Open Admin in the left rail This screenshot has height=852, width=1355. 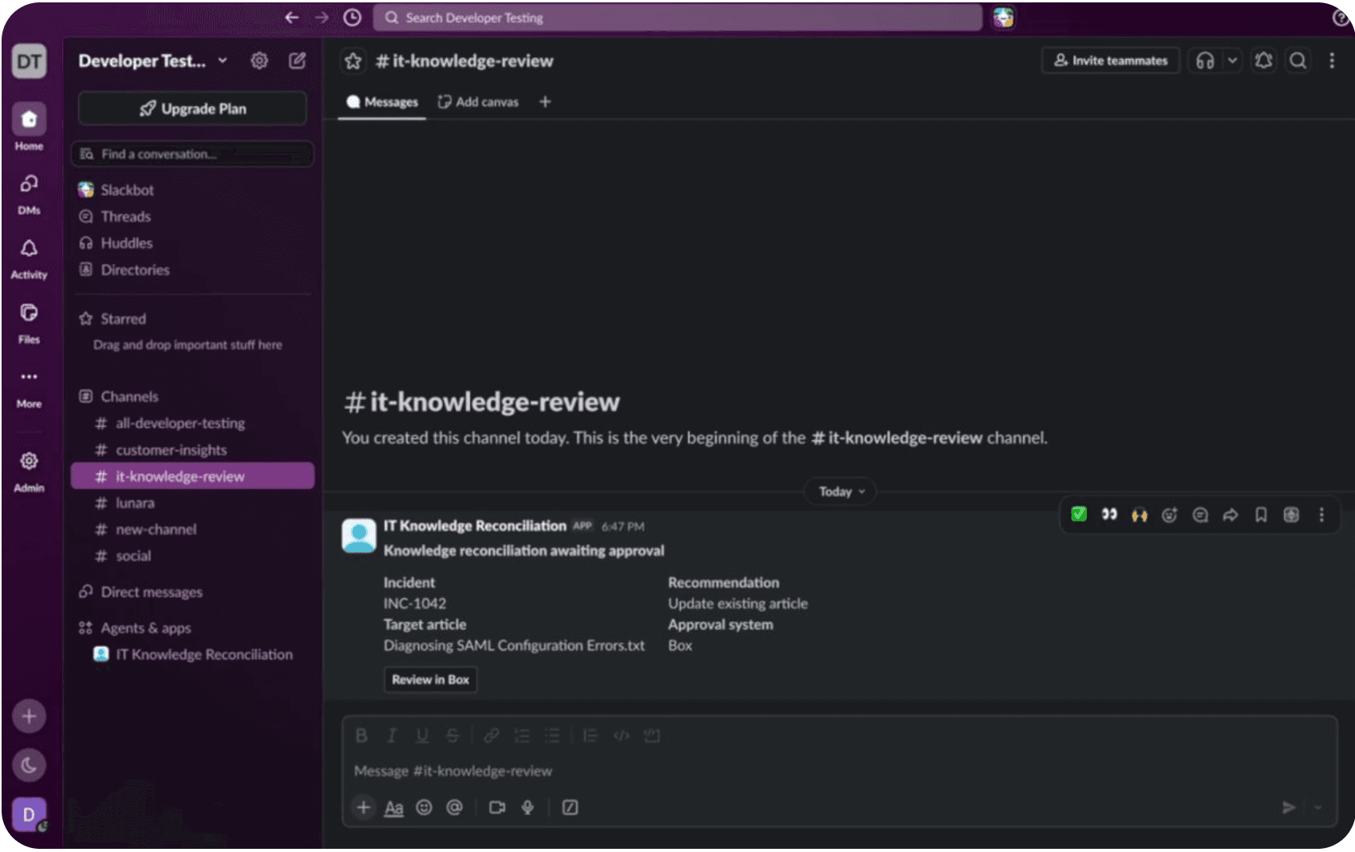pyautogui.click(x=30, y=471)
